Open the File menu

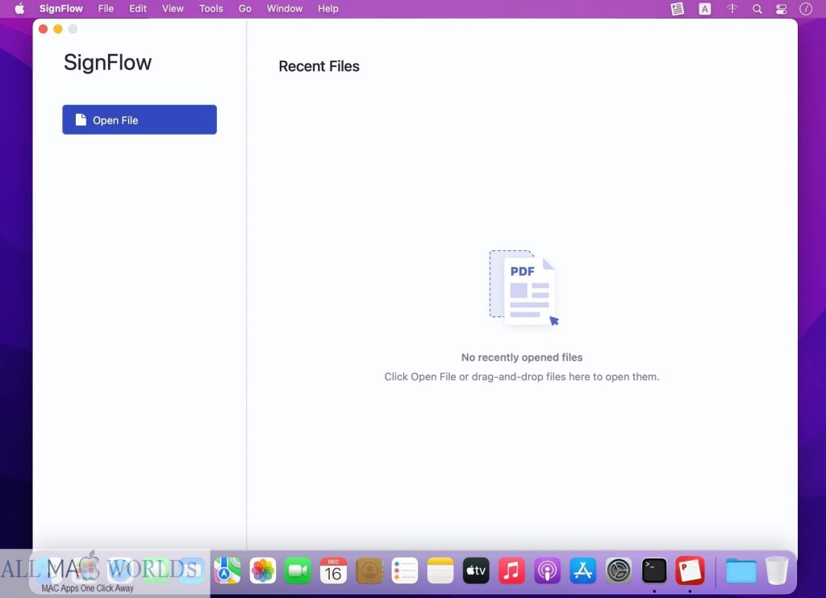tap(106, 8)
